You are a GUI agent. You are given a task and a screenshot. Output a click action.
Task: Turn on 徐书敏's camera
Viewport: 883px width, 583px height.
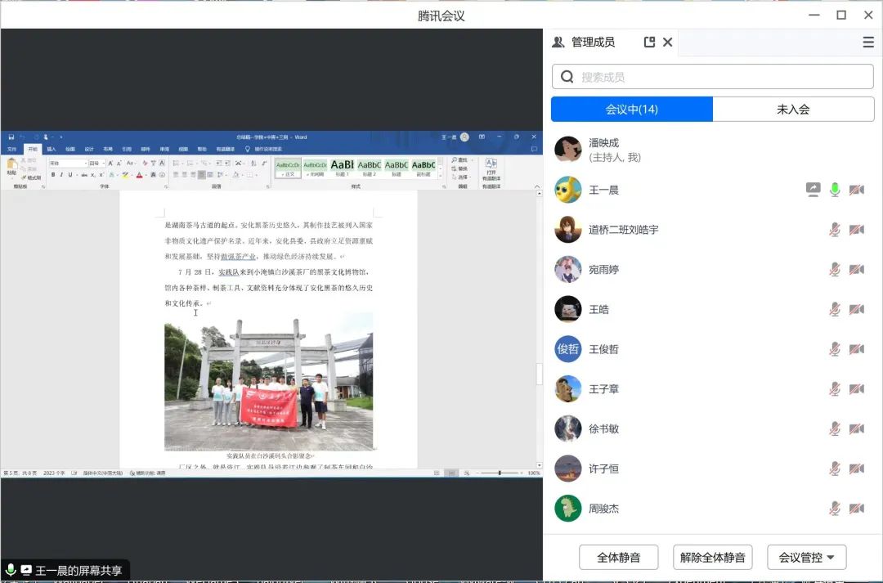857,429
